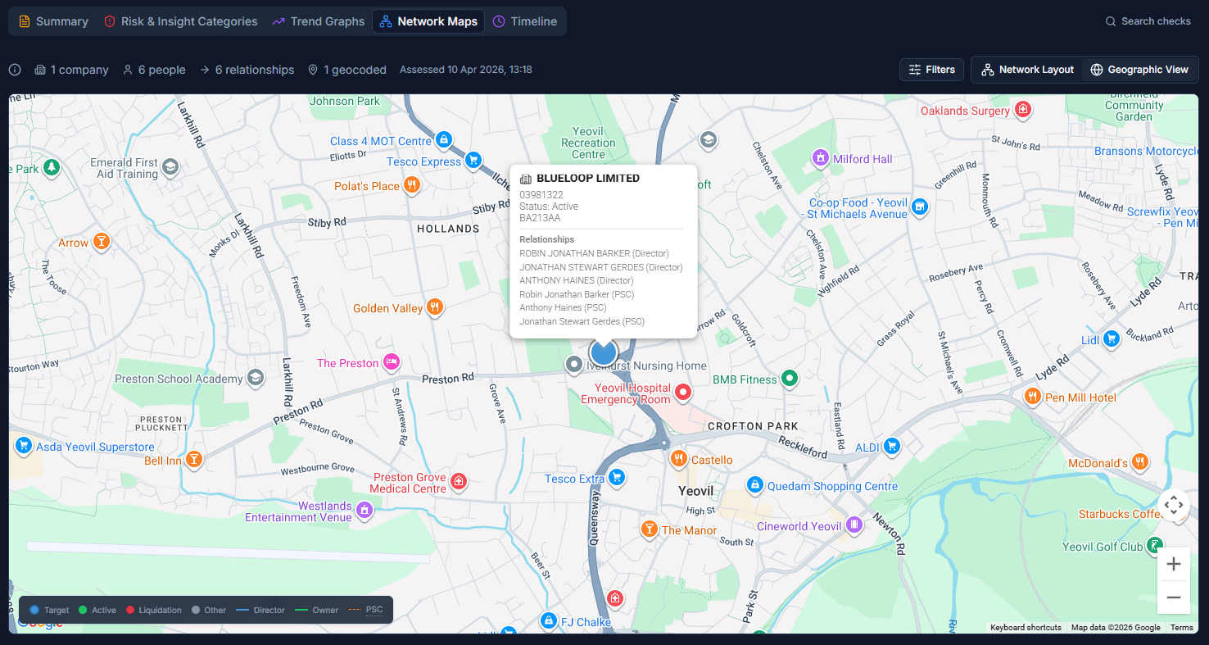Click Westlands Entertainment Venue pin
This screenshot has width=1209, height=645.
365,511
